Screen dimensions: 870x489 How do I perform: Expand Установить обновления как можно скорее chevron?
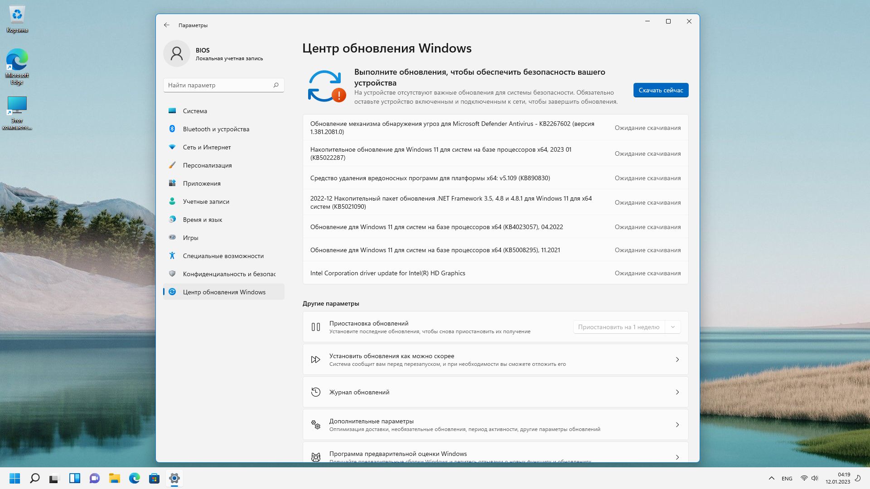[x=677, y=360]
